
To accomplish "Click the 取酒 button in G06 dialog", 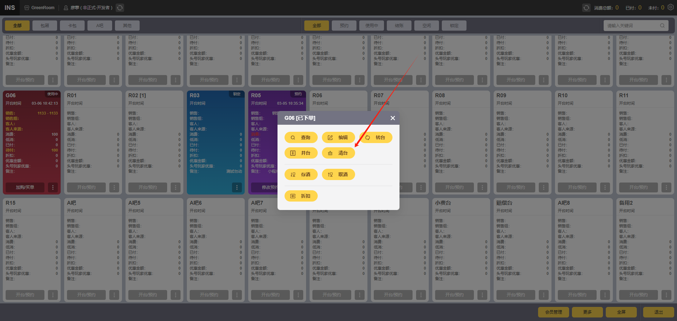I will pos(338,174).
